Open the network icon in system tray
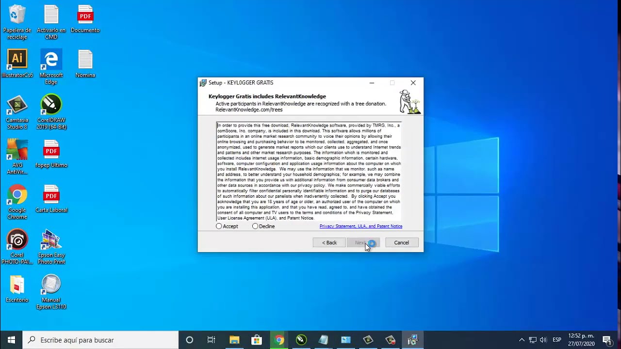621x349 pixels. click(x=532, y=340)
